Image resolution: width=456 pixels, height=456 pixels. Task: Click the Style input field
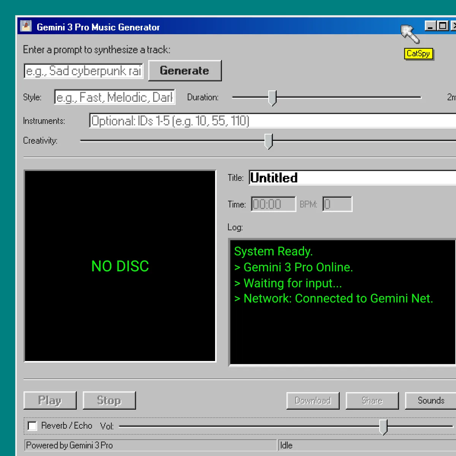click(114, 97)
